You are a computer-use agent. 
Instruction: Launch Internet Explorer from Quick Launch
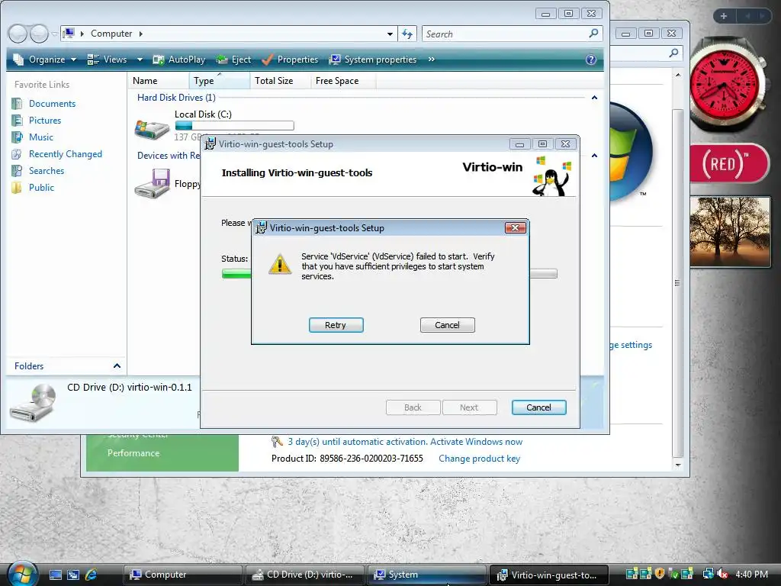point(92,575)
